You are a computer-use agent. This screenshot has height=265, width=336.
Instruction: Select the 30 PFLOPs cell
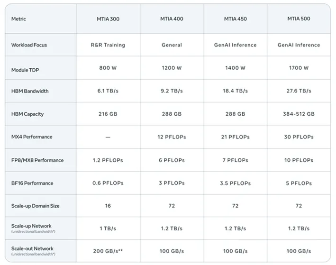299,137
